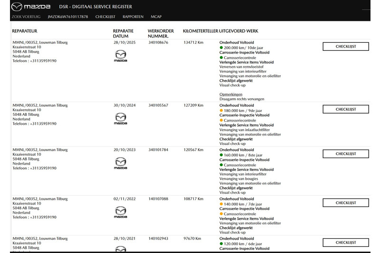This screenshot has width=380, height=253.
Task: Select date 28/10/2025
Action: 124,42
